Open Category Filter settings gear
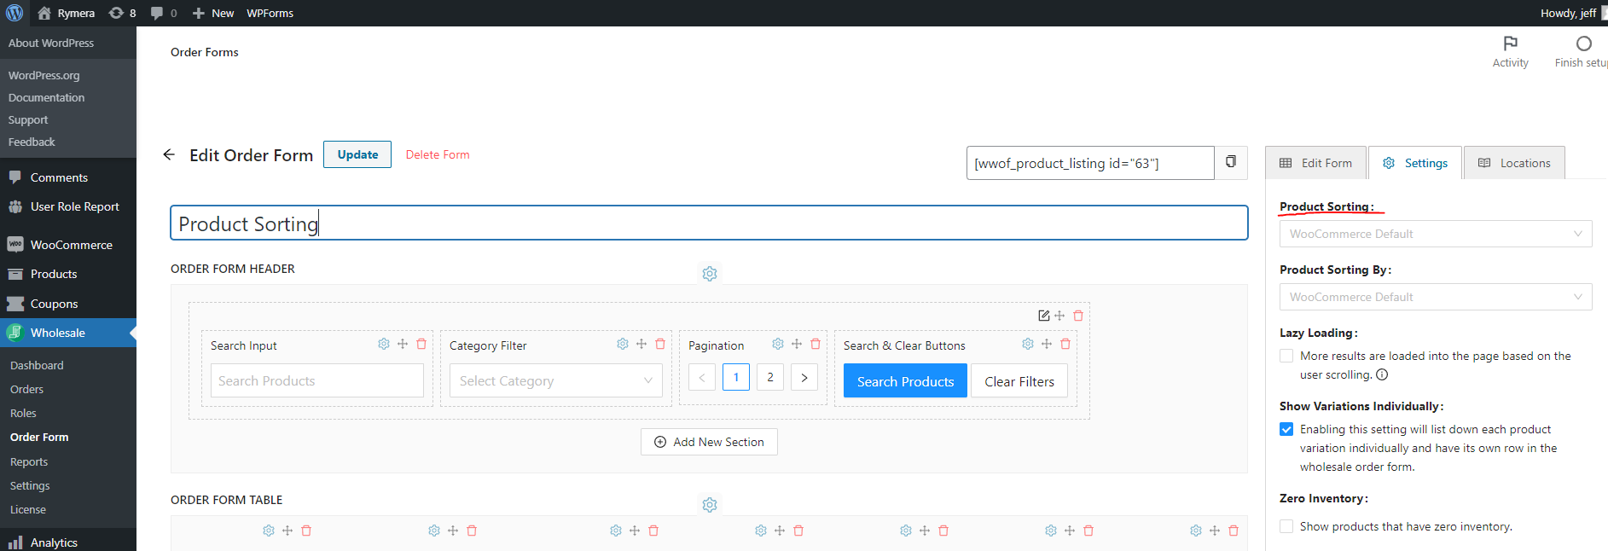The width and height of the screenshot is (1608, 551). [x=623, y=344]
